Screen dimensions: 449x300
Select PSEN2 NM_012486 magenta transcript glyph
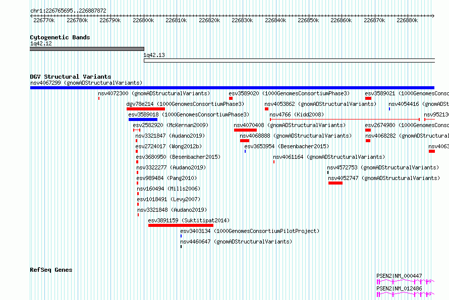tap(406, 294)
